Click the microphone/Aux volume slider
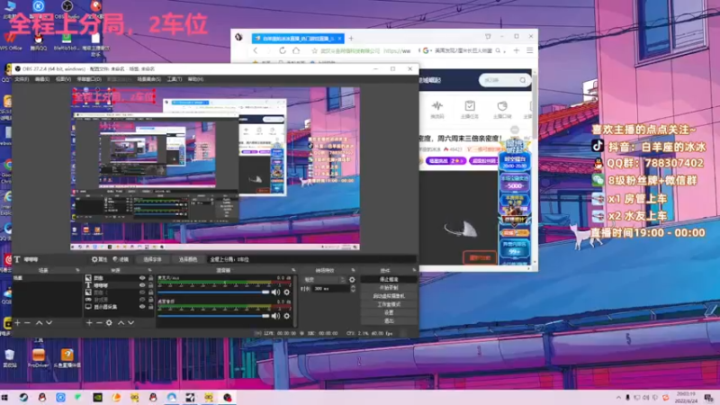The image size is (720, 405). [213, 292]
